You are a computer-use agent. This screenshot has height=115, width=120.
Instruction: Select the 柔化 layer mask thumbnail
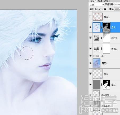106,27
